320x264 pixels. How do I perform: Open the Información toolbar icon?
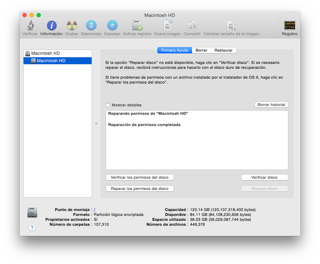[x=51, y=26]
